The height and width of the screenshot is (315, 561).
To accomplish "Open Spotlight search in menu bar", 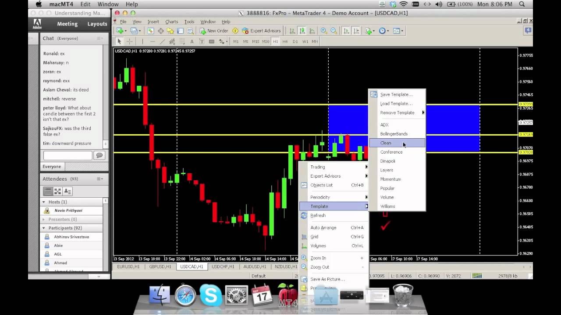I will click(522, 4).
